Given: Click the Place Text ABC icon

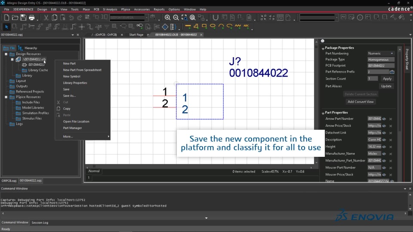Looking at the screenshot, I should 246,26.
